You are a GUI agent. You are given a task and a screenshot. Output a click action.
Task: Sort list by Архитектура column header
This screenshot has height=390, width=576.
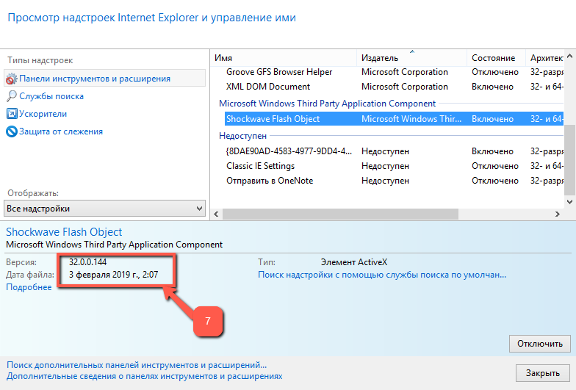pos(546,58)
